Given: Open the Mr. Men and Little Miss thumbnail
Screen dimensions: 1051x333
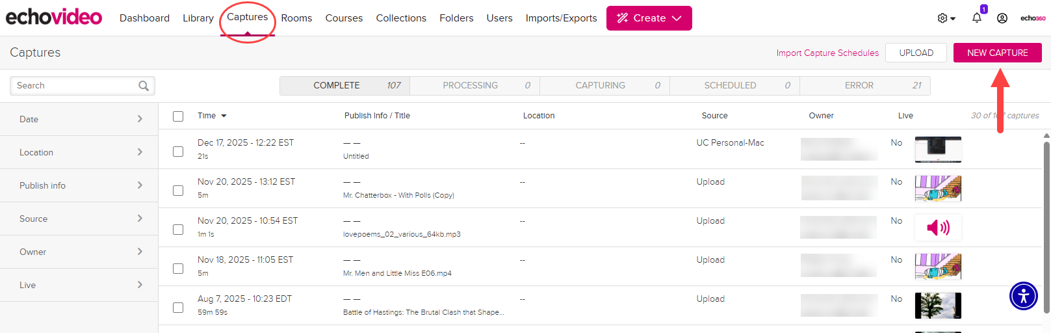Looking at the screenshot, I should pos(938,267).
